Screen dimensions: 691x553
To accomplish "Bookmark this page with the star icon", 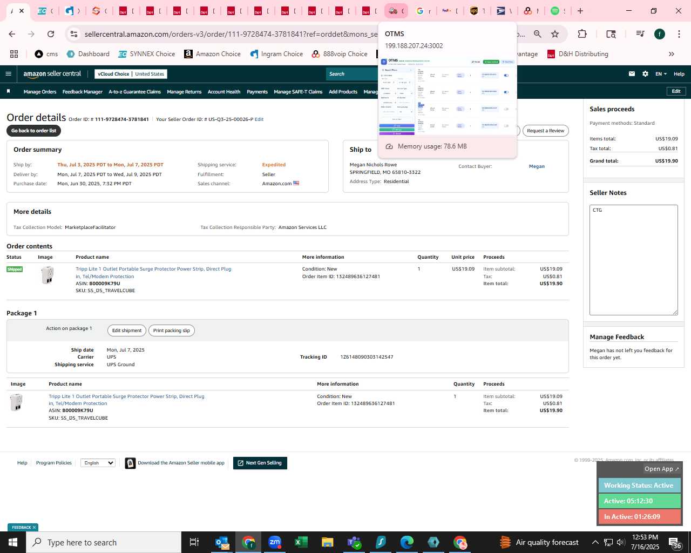I will click(555, 34).
